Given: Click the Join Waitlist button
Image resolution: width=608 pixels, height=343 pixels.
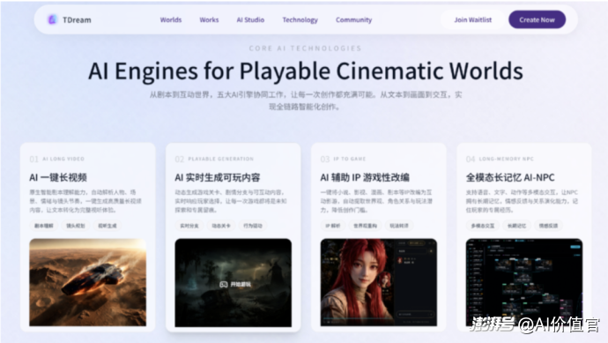Looking at the screenshot, I should tap(472, 19).
